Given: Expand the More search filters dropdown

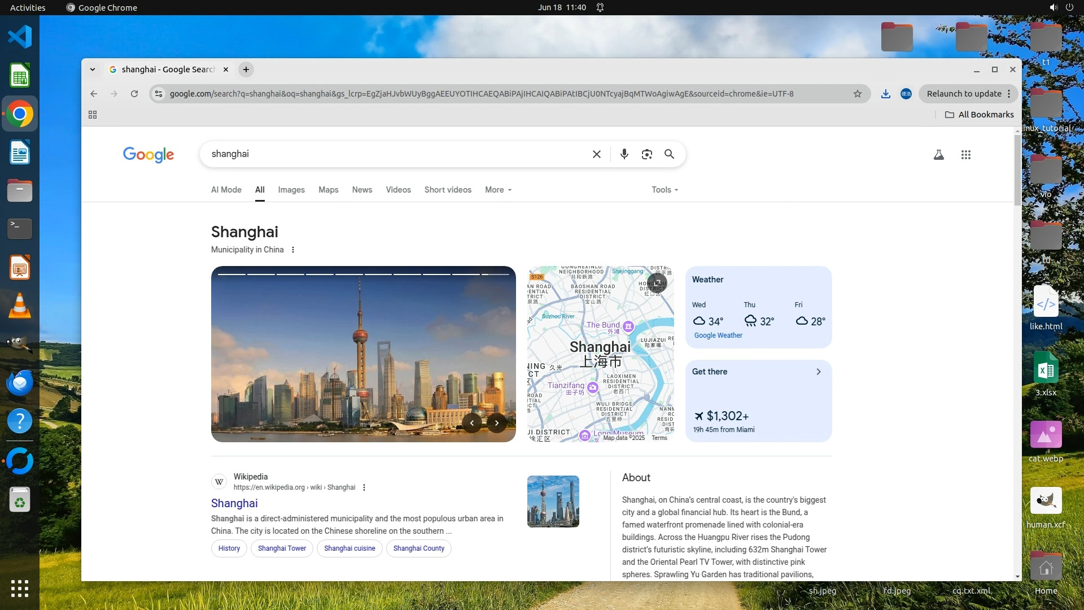Looking at the screenshot, I should 498,190.
